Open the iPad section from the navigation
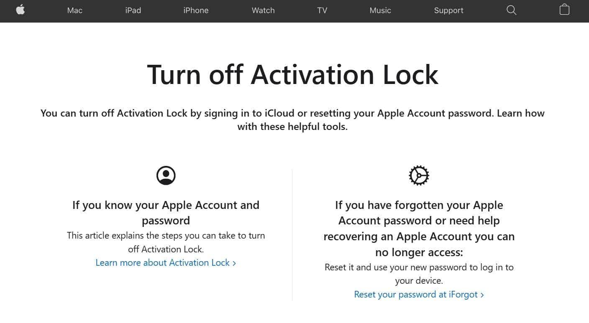 click(x=133, y=10)
